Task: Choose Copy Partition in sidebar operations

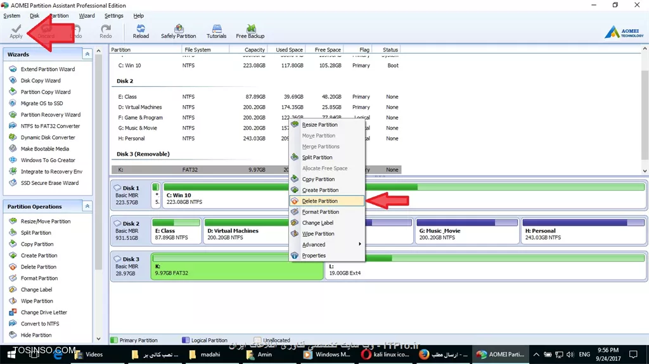Action: pyautogui.click(x=37, y=244)
